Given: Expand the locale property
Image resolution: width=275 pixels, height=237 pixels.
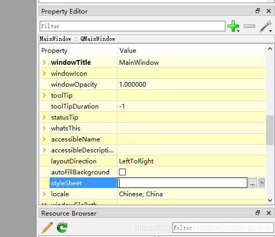Looking at the screenshot, I should [x=44, y=194].
